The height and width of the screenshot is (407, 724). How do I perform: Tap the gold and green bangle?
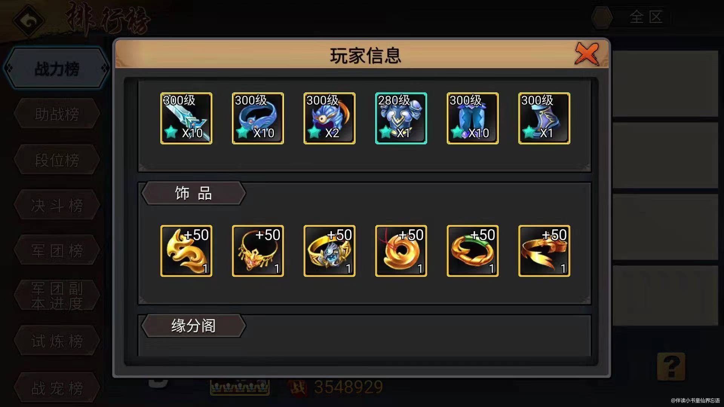pyautogui.click(x=473, y=251)
